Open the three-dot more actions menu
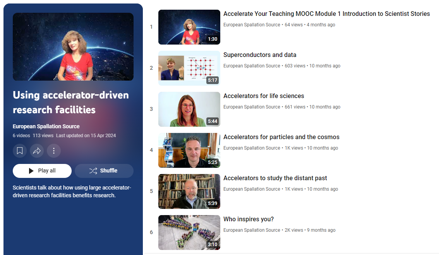 coord(54,151)
